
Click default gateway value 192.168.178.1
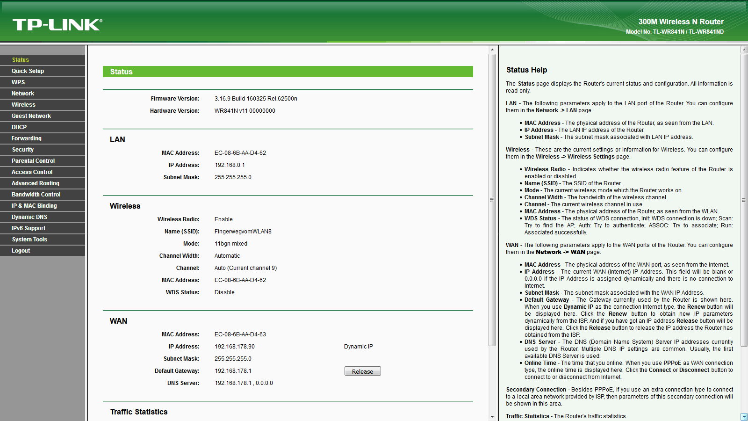(233, 371)
